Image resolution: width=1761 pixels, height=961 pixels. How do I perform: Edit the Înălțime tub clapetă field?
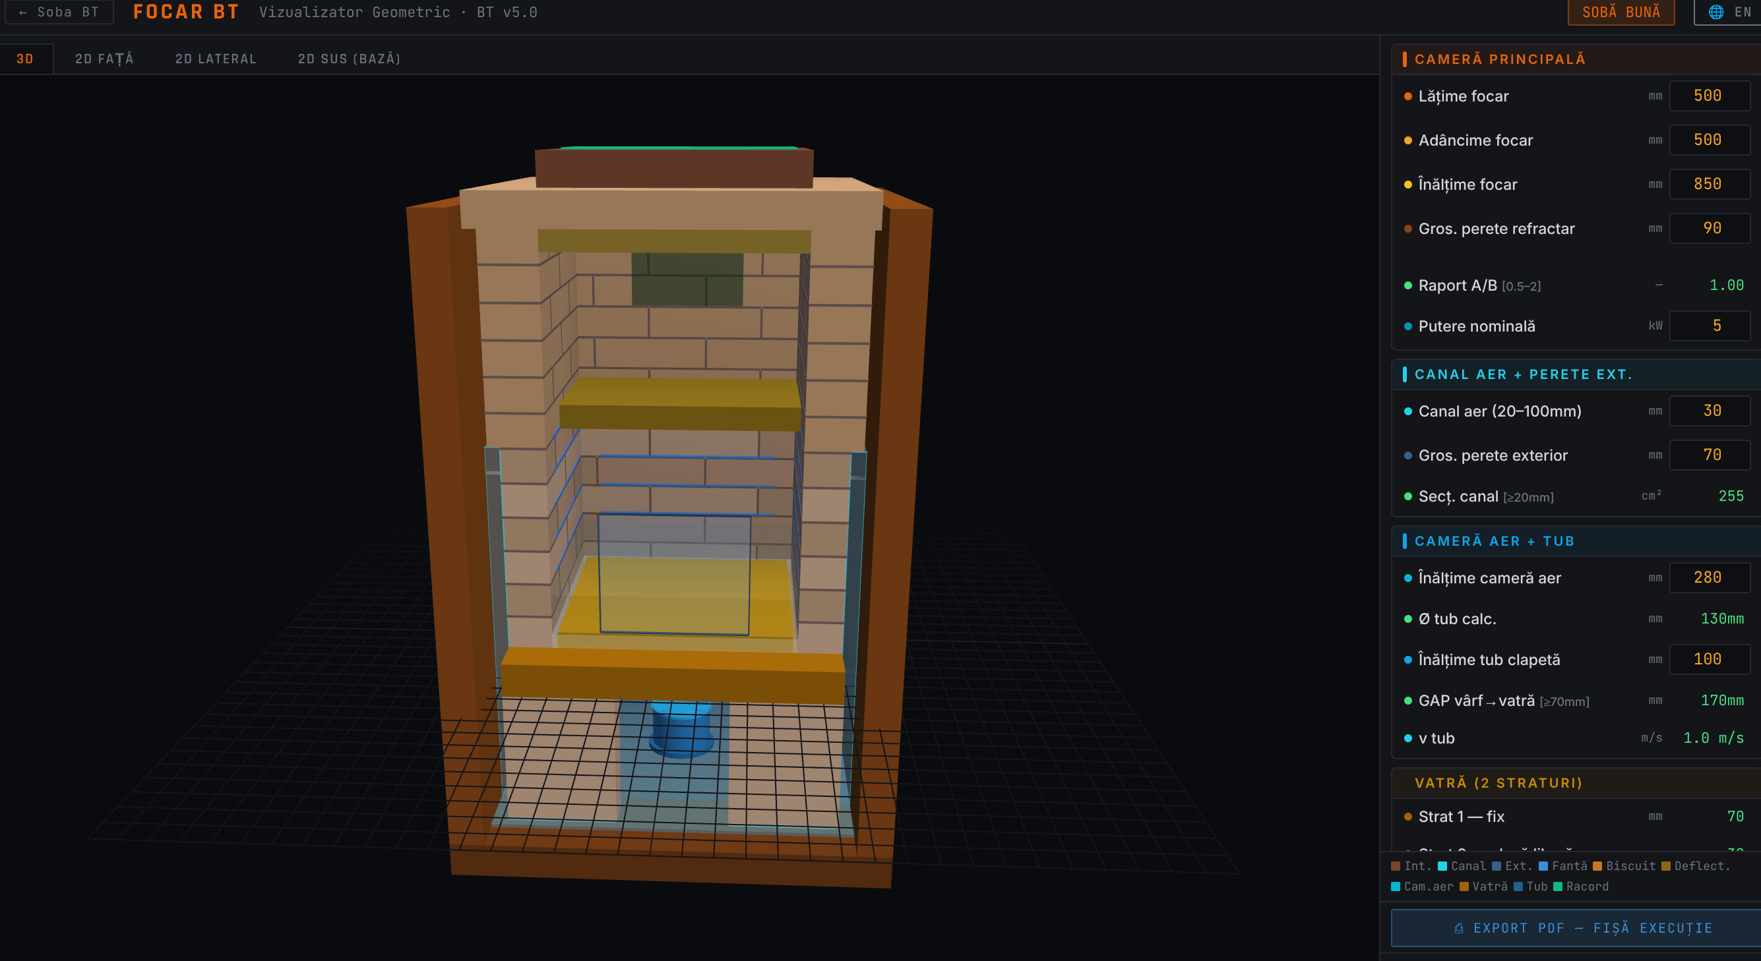pos(1709,660)
